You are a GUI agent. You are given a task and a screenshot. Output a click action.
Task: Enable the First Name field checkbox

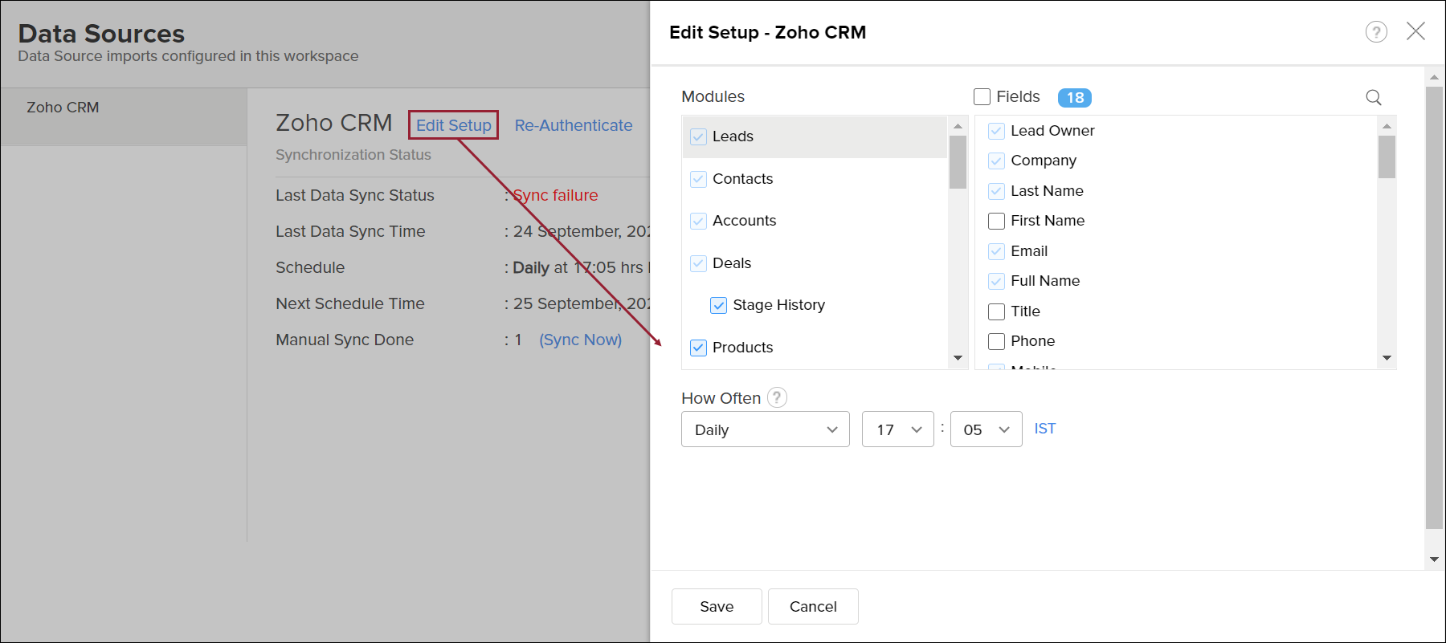[x=996, y=221]
